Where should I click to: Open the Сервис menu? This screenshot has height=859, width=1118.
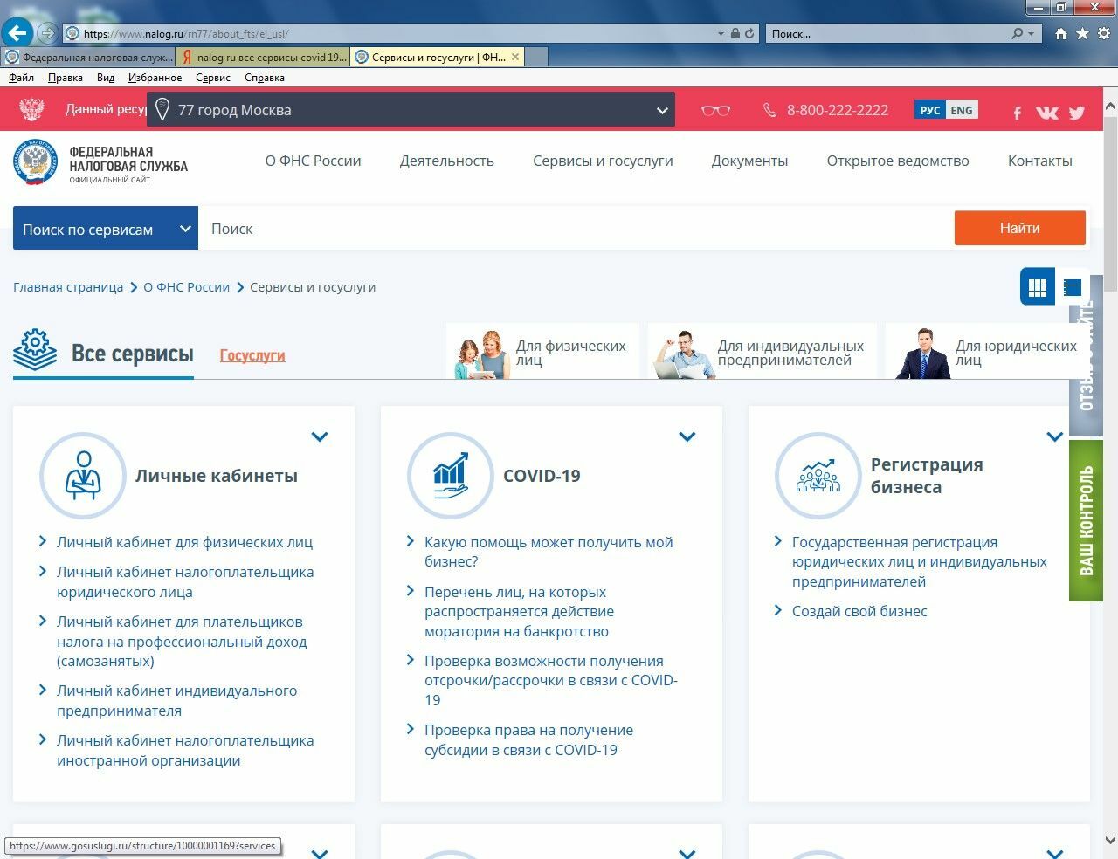point(213,78)
